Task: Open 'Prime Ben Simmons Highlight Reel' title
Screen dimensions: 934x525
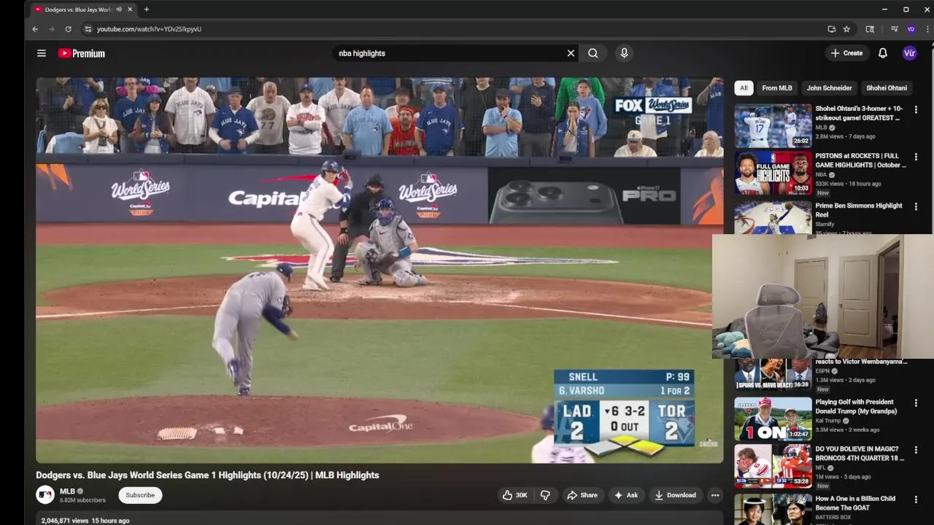Action: [859, 210]
